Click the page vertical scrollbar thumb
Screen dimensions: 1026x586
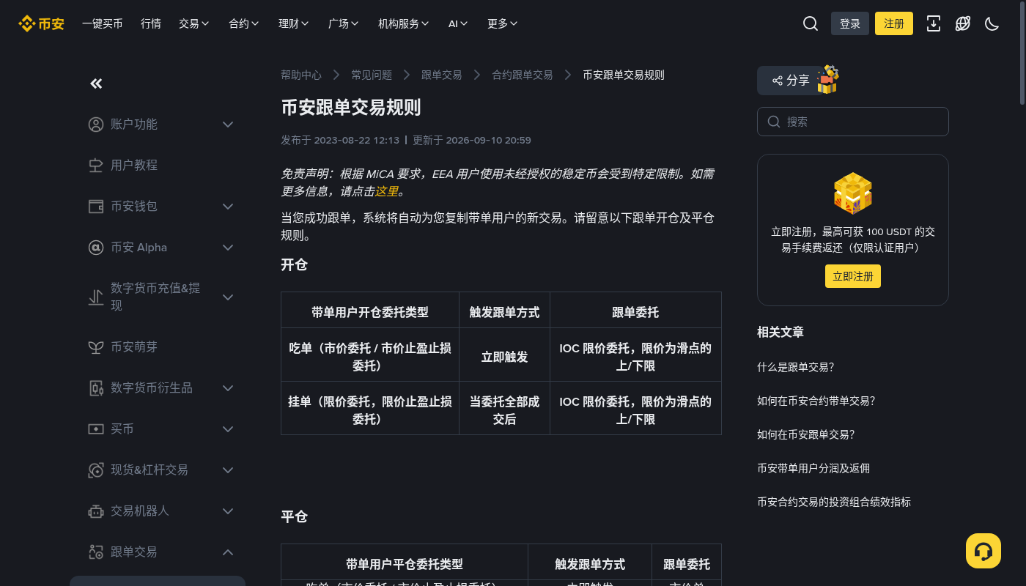point(1022,53)
